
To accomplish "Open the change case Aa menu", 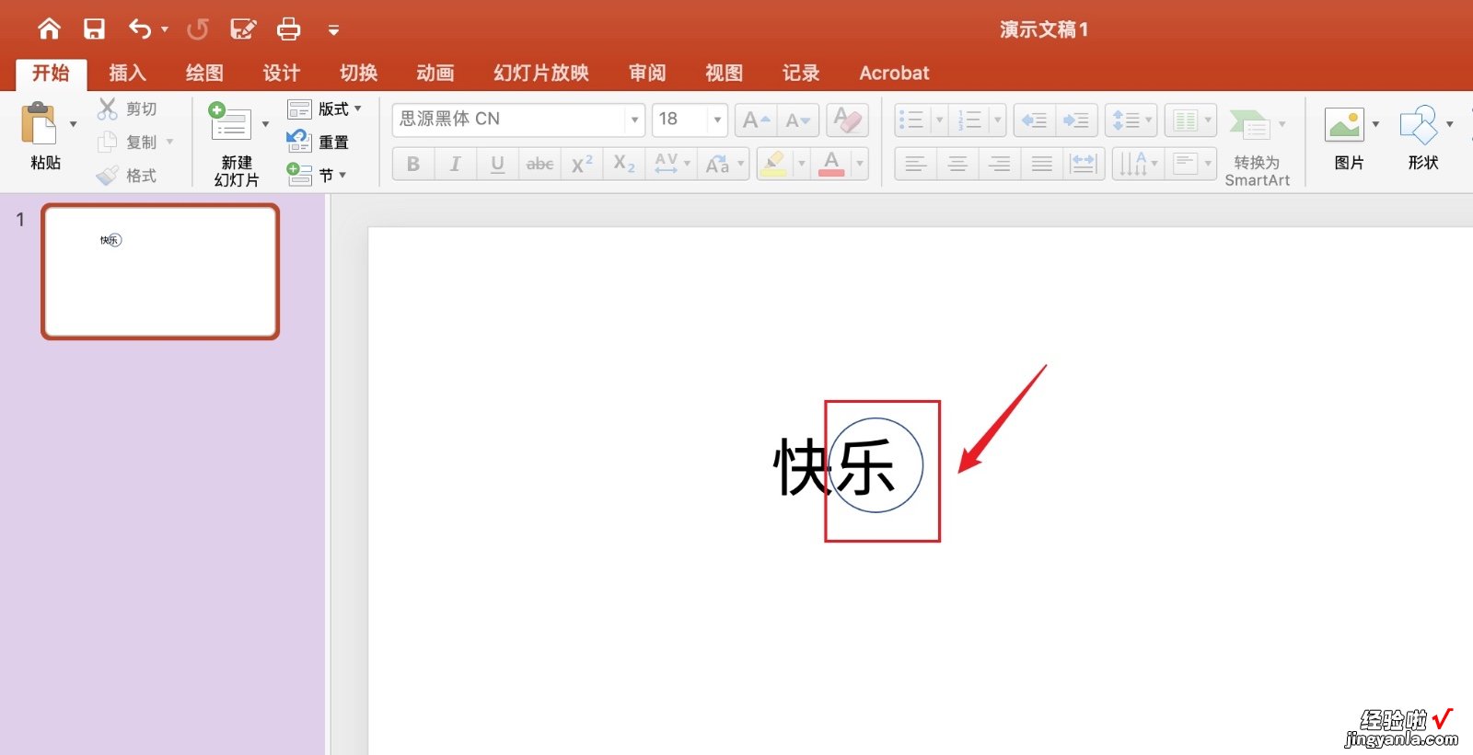I will click(x=724, y=164).
